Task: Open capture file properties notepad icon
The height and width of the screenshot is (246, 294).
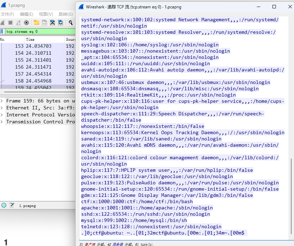Action: pyautogui.click(x=11, y=205)
